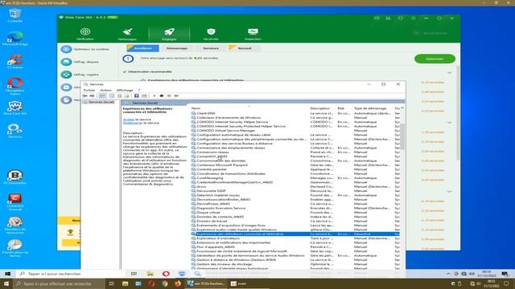
Task: Open the Moniteur de ressources desktop icon
Action: click(x=14, y=225)
